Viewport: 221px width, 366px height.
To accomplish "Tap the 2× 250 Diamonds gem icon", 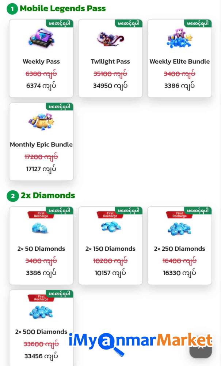I will coord(179,229).
